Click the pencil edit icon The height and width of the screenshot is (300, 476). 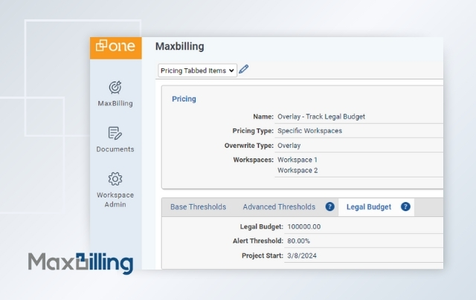(x=243, y=69)
